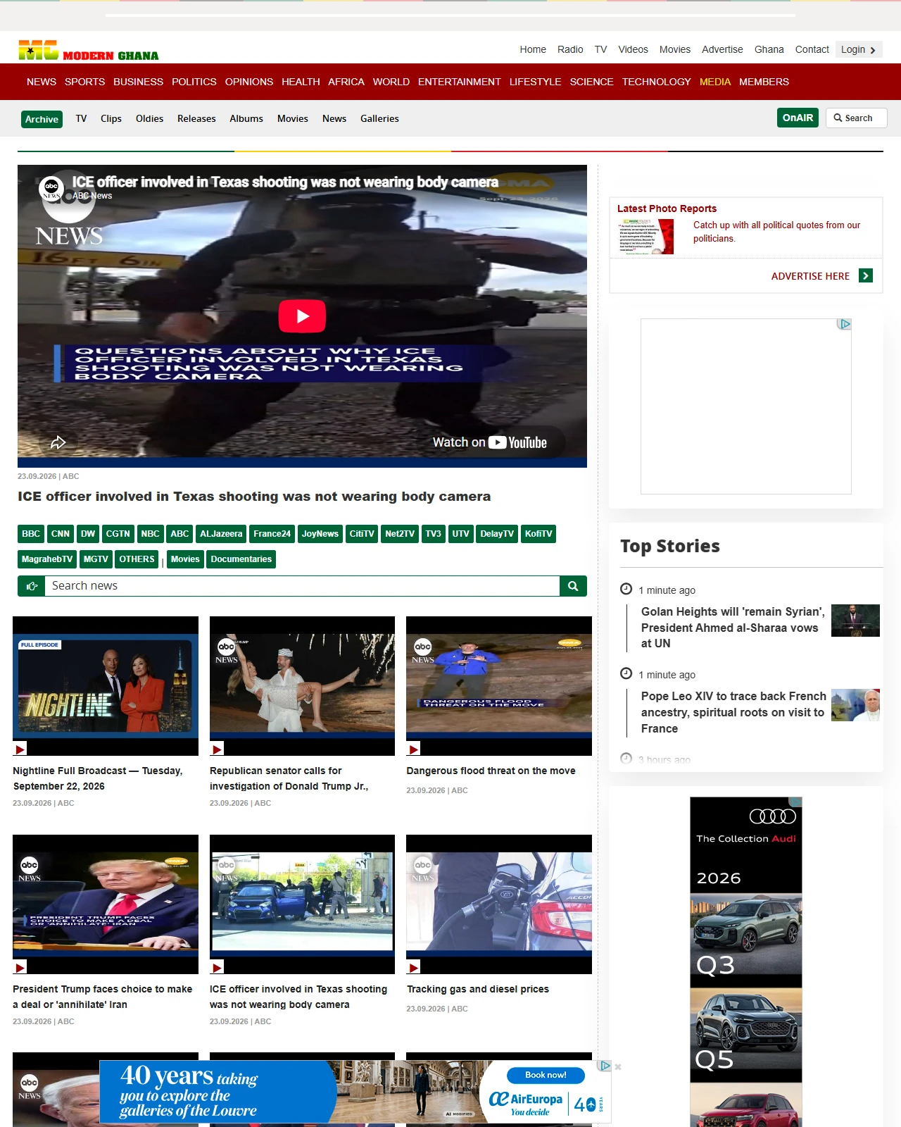The width and height of the screenshot is (901, 1127).
Task: Open the Modern Ghana logo
Action: (88, 50)
